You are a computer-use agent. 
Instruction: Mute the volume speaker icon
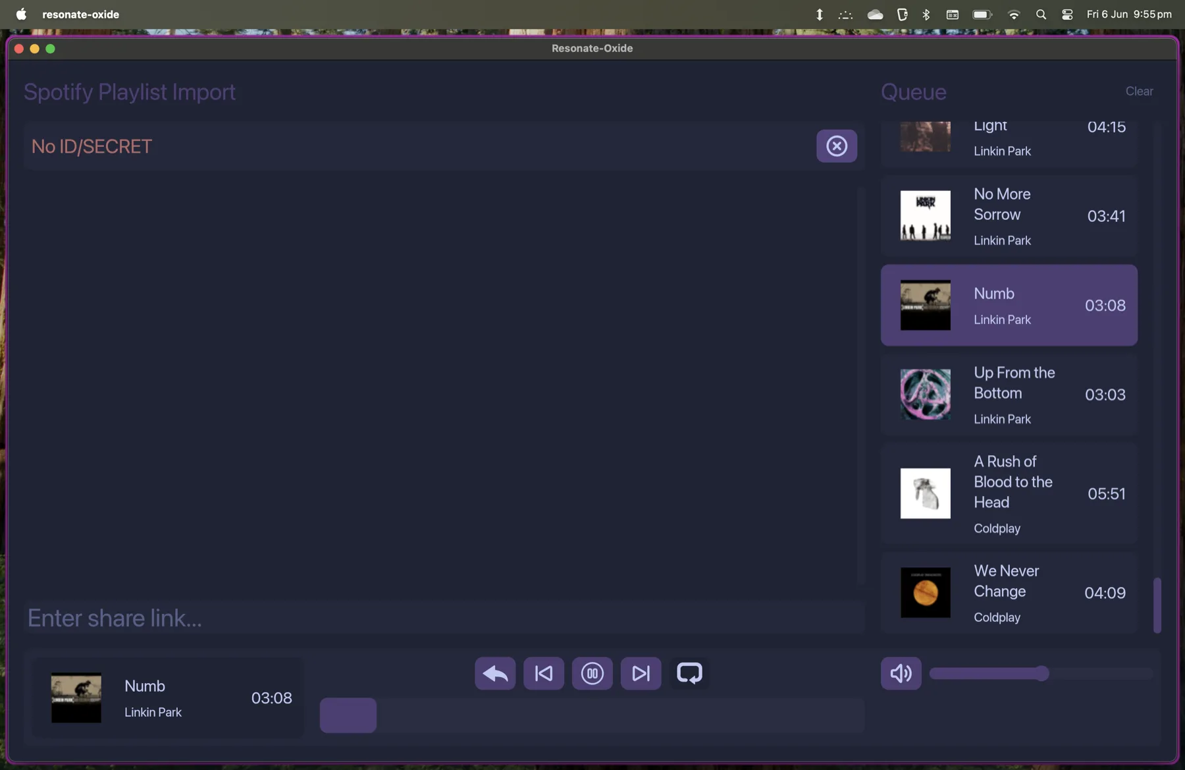[x=901, y=673]
